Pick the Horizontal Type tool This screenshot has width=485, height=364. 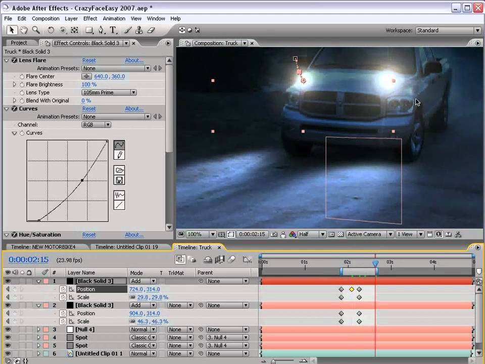113,30
